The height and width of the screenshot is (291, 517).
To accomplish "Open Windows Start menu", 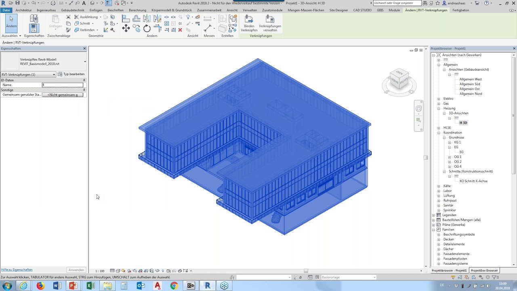I will (7, 286).
